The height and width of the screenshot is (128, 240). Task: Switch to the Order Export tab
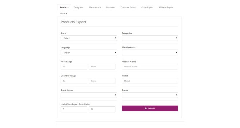coord(147,7)
